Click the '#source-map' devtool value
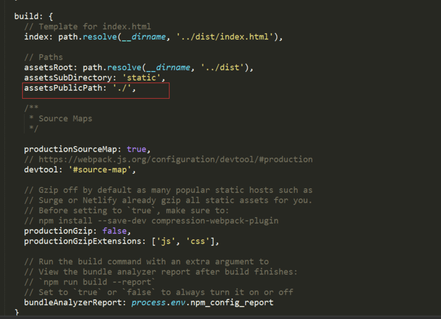 100,170
